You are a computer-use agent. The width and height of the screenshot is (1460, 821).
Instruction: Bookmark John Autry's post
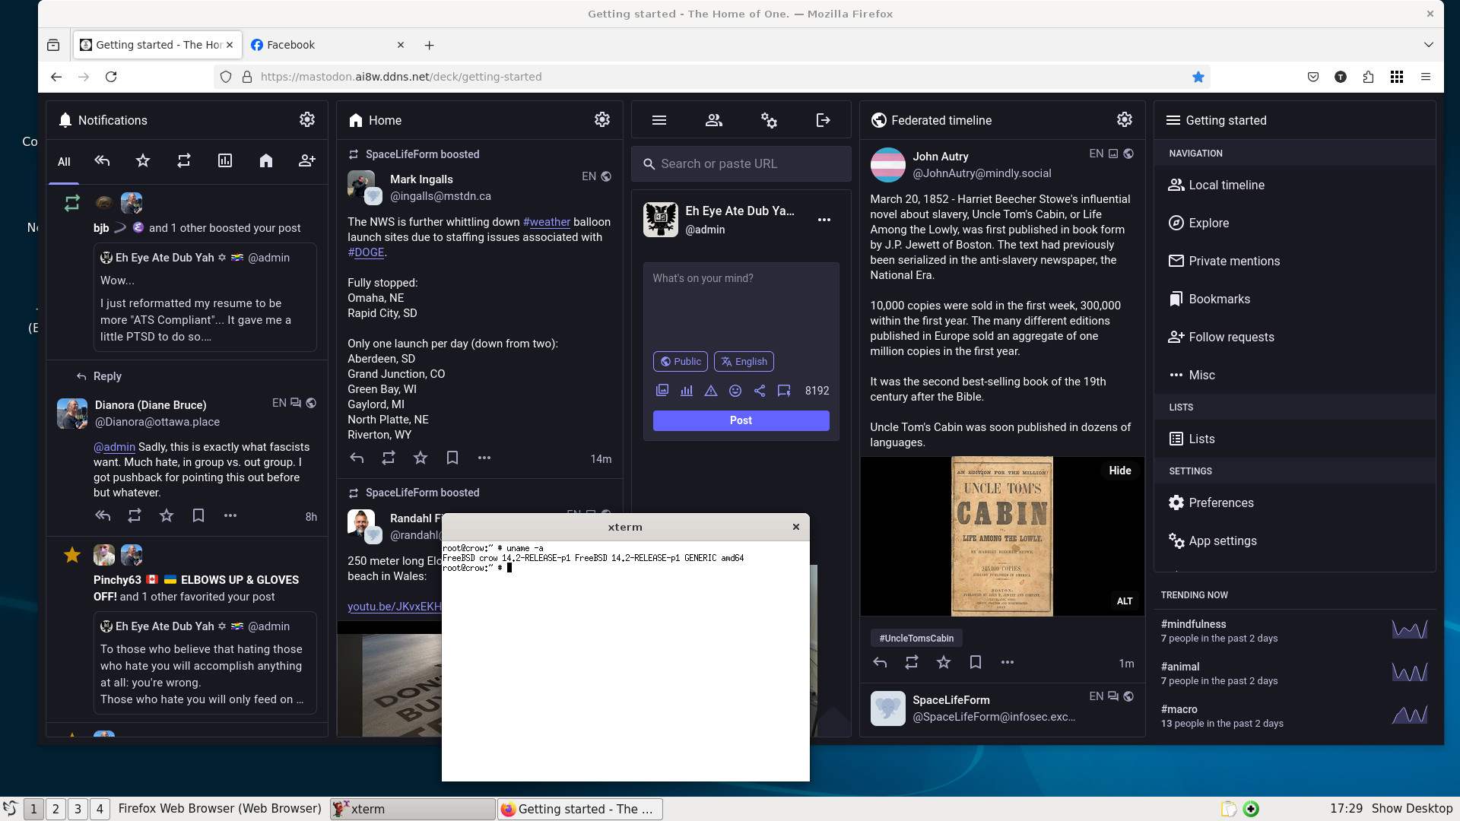[976, 662]
